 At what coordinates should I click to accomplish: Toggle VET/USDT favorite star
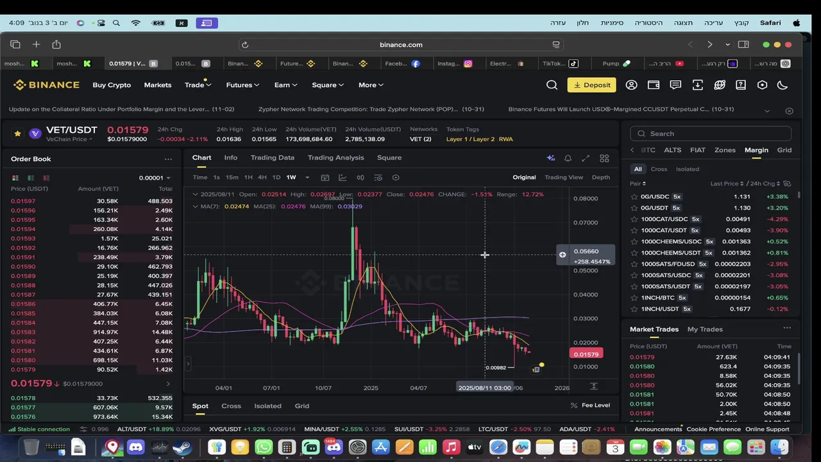(17, 133)
